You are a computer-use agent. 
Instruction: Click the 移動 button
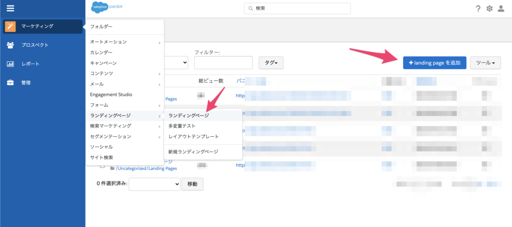pyautogui.click(x=192, y=184)
